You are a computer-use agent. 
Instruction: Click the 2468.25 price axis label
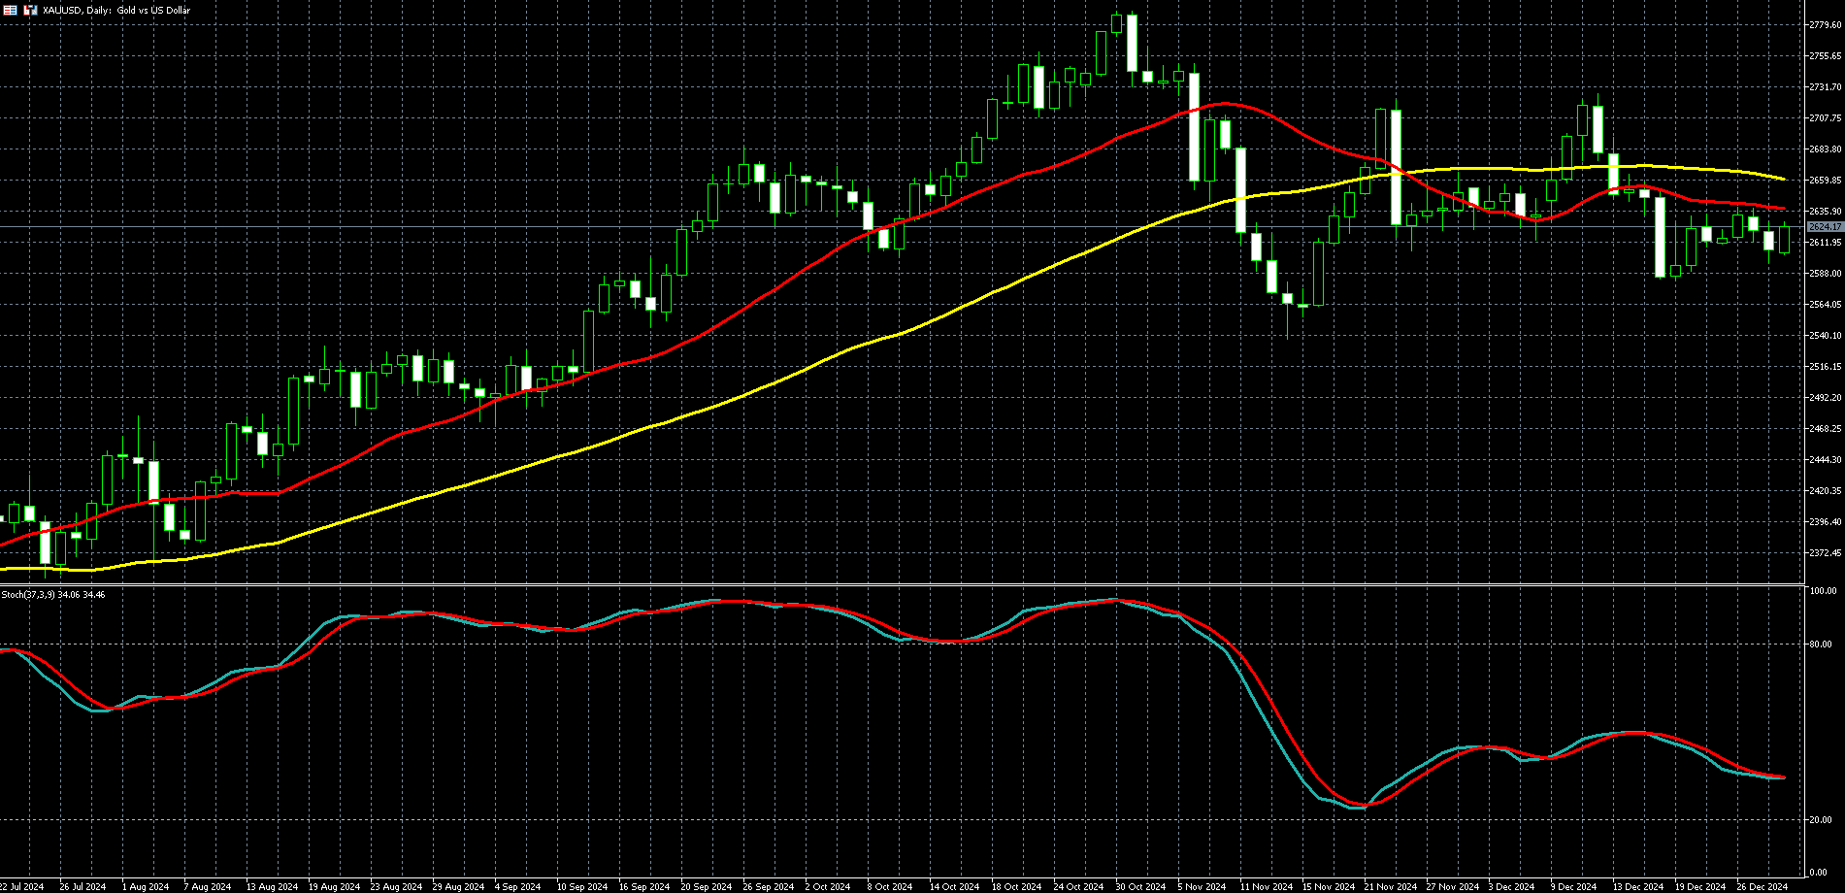pyautogui.click(x=1826, y=429)
